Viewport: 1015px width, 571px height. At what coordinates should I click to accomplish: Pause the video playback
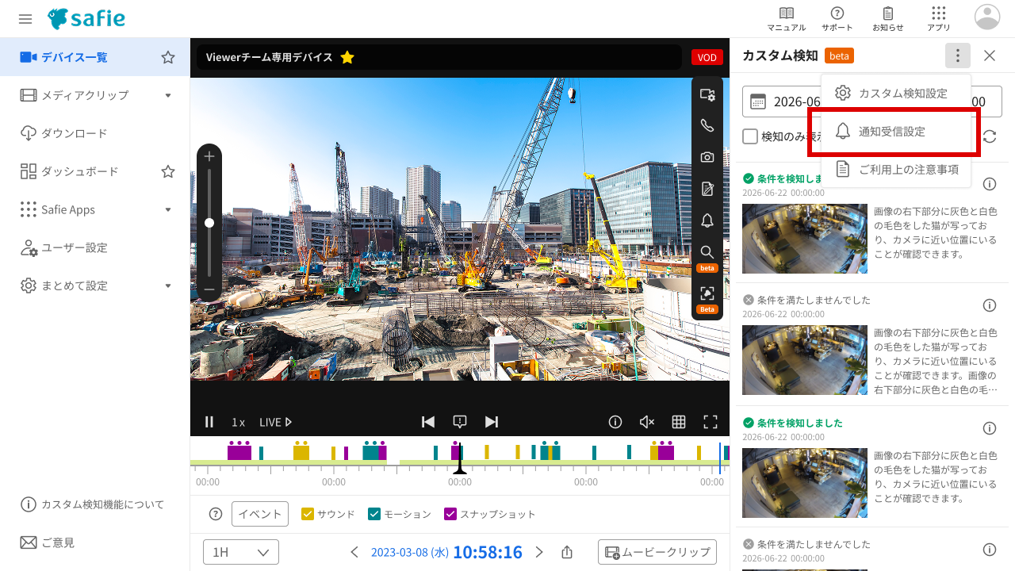[x=209, y=422]
